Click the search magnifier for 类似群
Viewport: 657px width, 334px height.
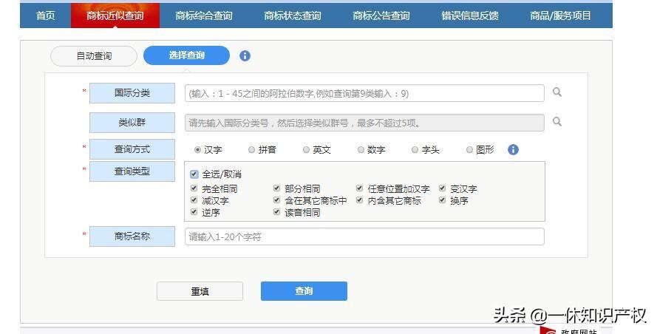(556, 121)
